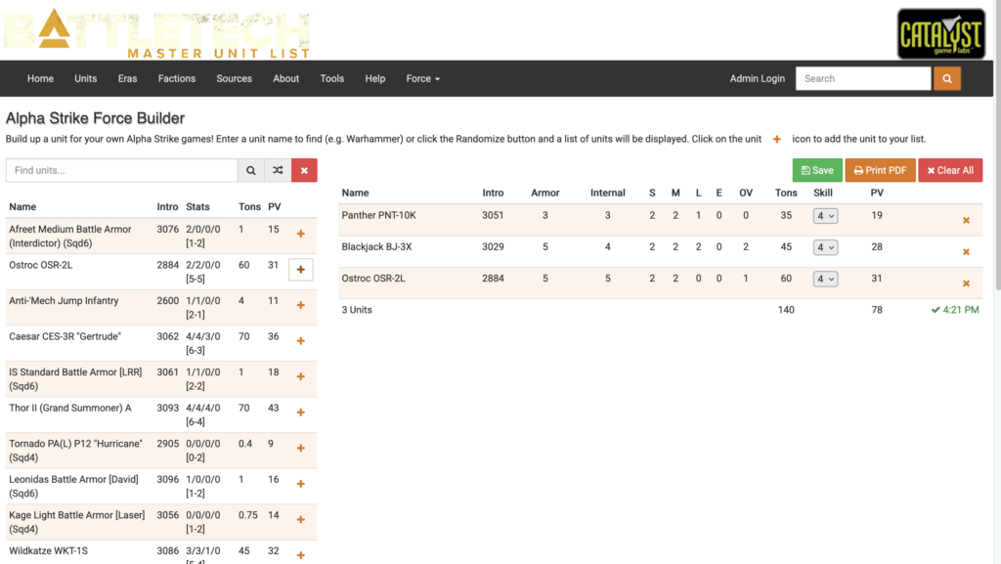Change Skill dropdown for Ostroc OSR-2L row
The image size is (1001, 564).
[825, 279]
